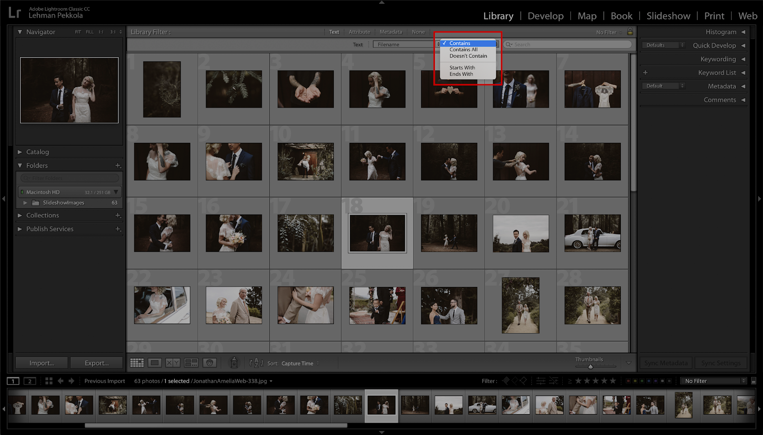
Task: Select the Attribute library filter
Action: click(x=359, y=32)
